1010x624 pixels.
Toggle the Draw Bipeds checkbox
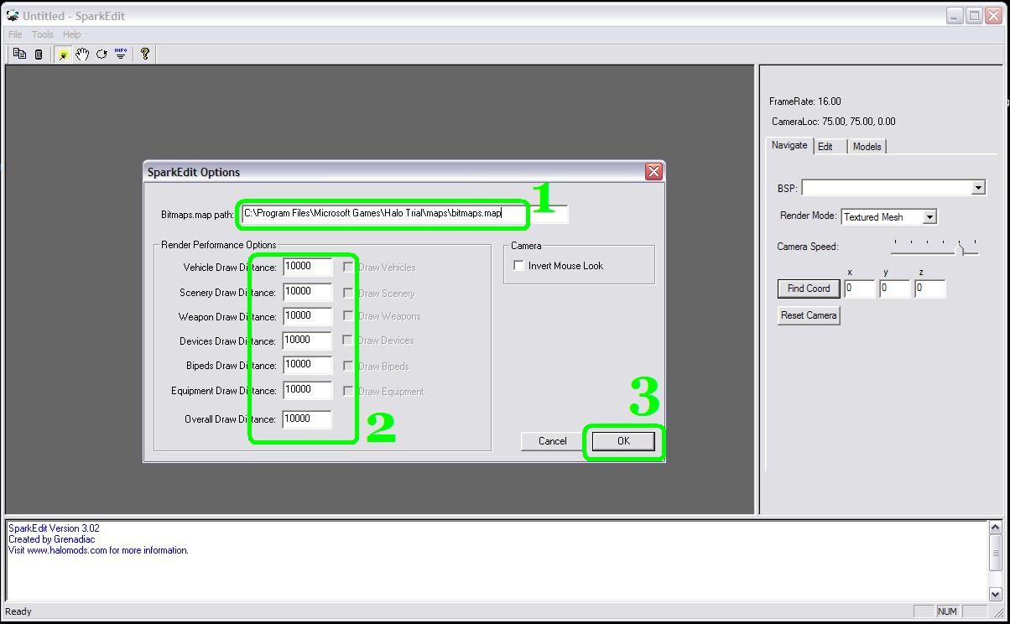pyautogui.click(x=348, y=365)
